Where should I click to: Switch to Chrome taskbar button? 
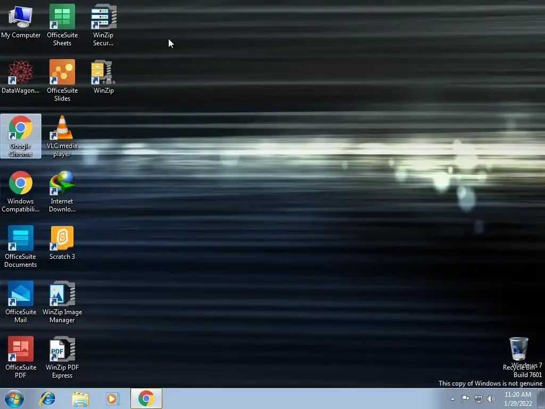[146, 398]
